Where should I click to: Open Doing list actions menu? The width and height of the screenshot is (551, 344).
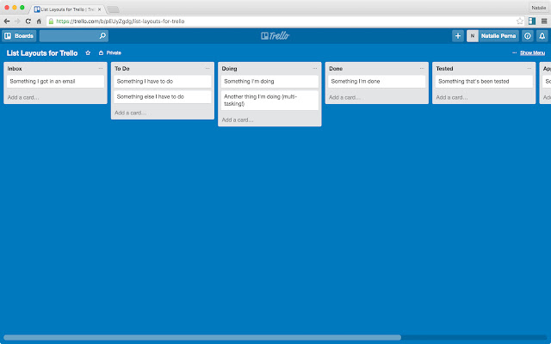click(314, 69)
